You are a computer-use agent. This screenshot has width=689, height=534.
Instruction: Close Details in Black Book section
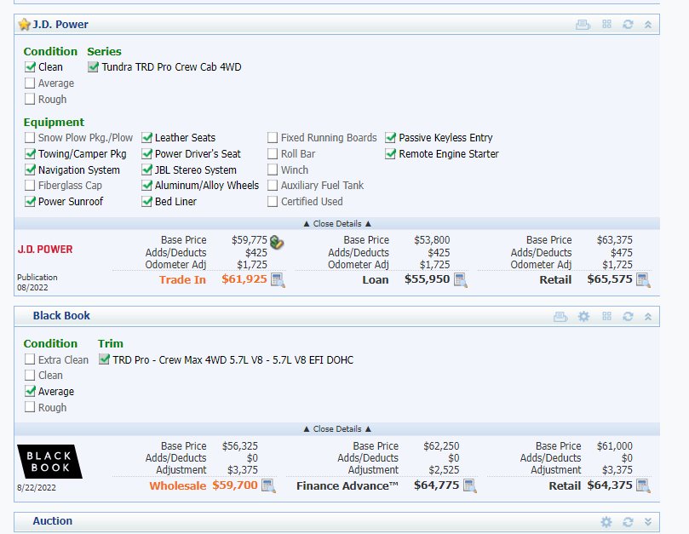tap(337, 429)
